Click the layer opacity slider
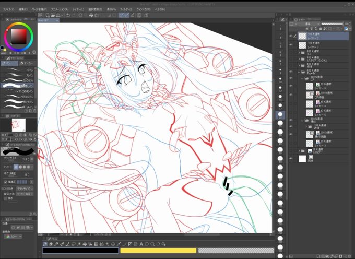 (x=332, y=24)
